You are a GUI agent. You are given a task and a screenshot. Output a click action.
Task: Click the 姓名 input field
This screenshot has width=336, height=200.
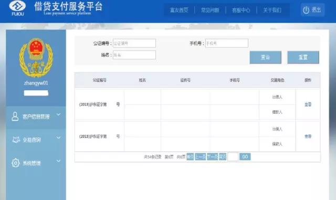(x=134, y=55)
